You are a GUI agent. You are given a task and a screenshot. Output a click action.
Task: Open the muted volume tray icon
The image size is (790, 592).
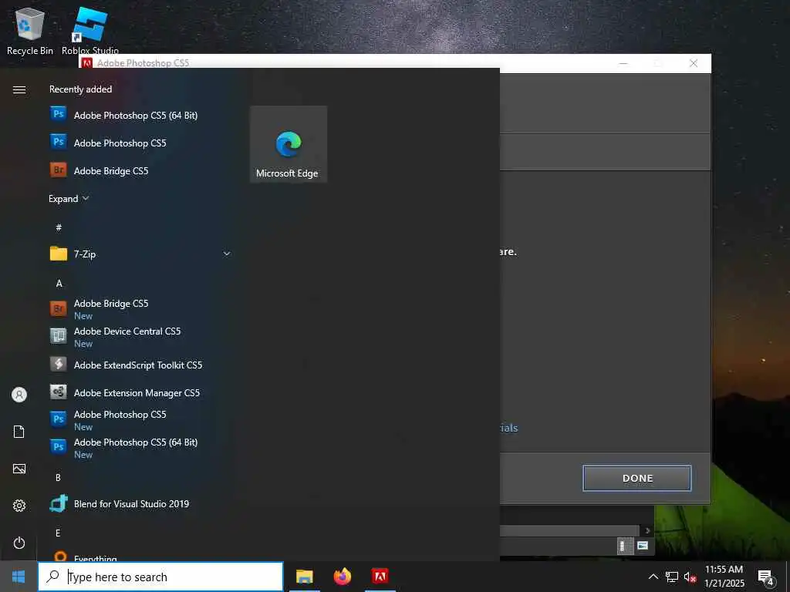point(690,577)
